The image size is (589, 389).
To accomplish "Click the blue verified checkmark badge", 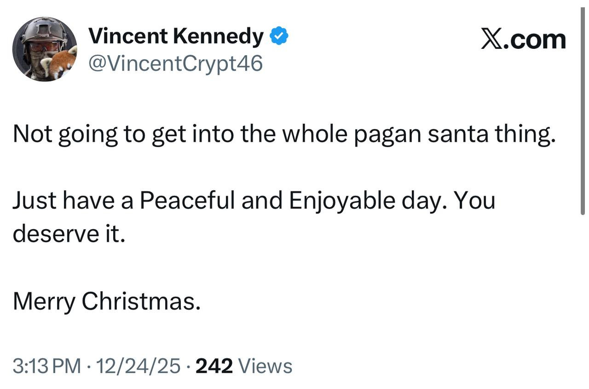I will tap(279, 36).
